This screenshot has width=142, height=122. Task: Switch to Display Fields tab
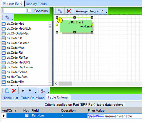(x=36, y=4)
